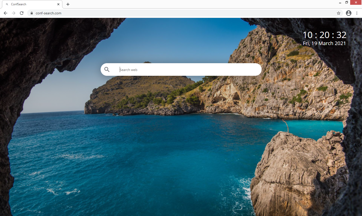Restore down the Chrome window
The height and width of the screenshot is (216, 362).
[347, 3]
